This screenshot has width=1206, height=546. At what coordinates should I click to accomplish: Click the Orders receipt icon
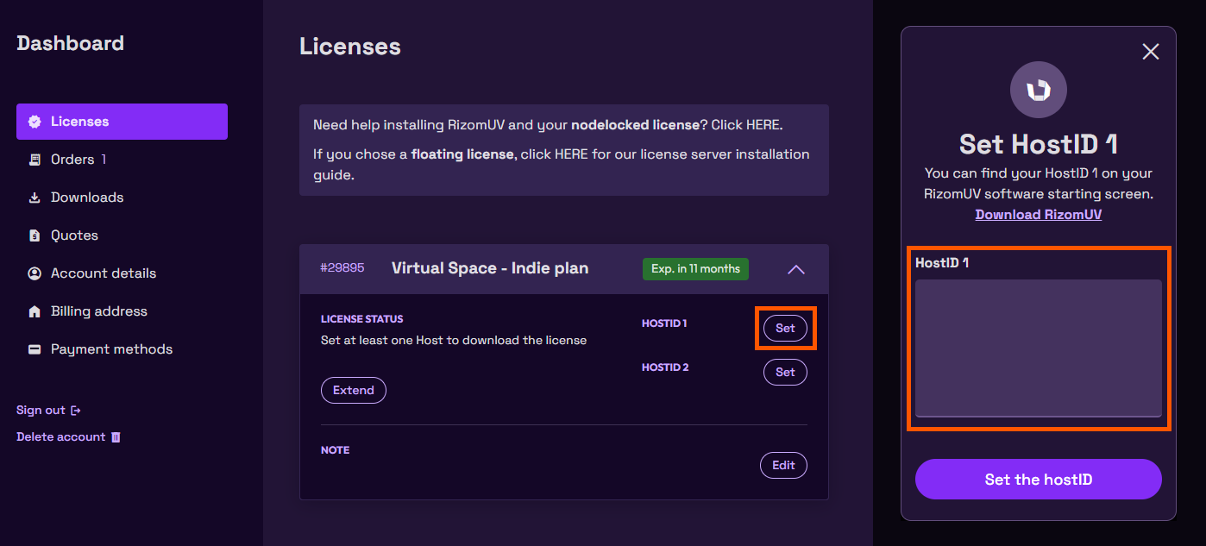(35, 160)
